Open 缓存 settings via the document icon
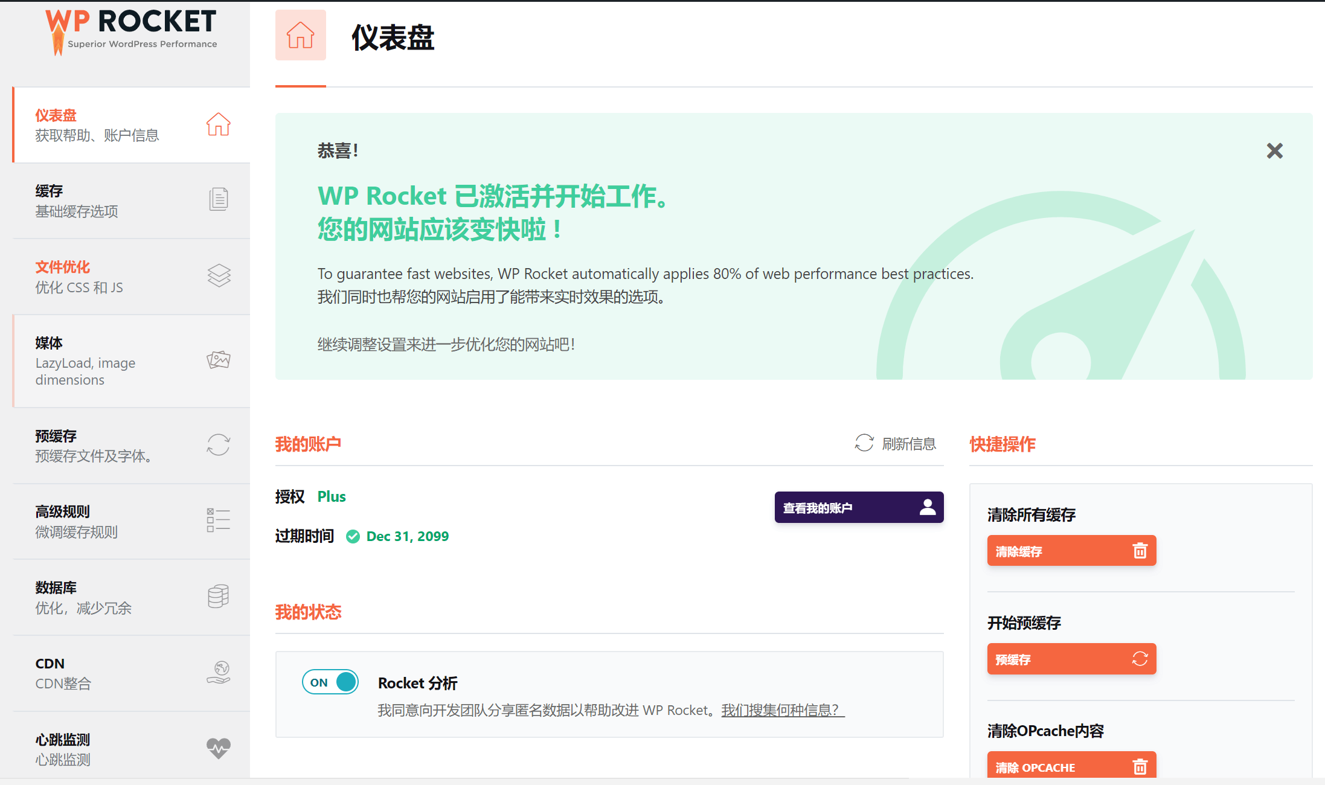 pos(218,199)
